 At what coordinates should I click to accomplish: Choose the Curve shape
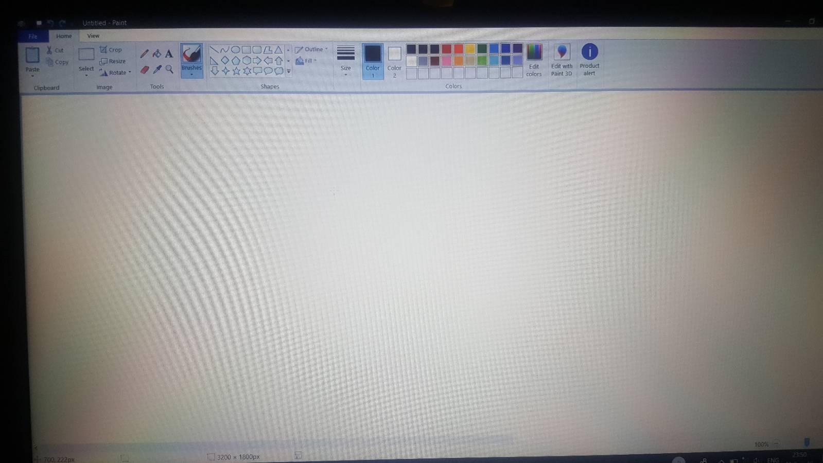[x=225, y=50]
